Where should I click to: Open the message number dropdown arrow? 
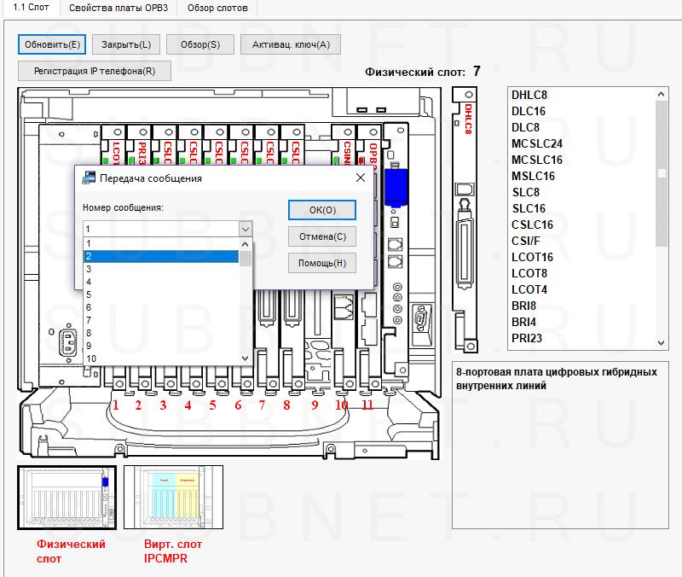click(246, 229)
